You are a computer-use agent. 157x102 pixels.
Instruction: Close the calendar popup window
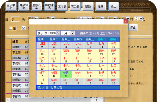click(126, 21)
